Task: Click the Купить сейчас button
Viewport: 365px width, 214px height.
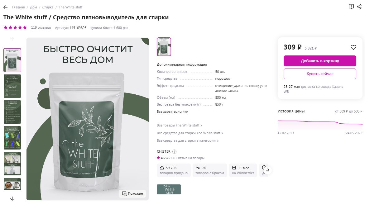Action: point(320,74)
